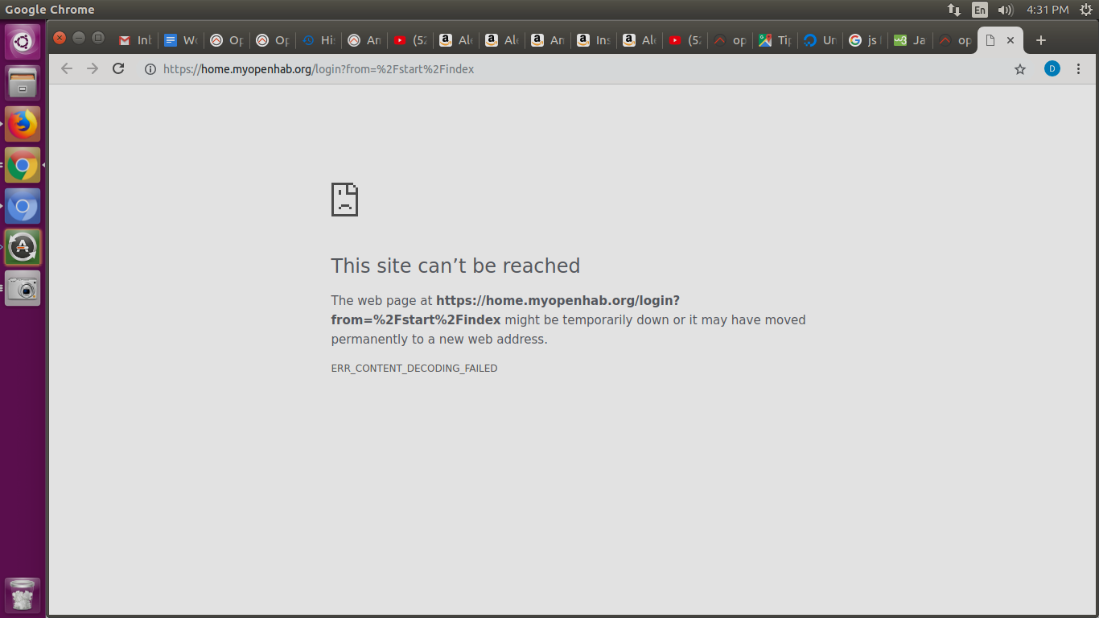Switch to the History tab
Image resolution: width=1099 pixels, height=618 pixels.
point(318,40)
